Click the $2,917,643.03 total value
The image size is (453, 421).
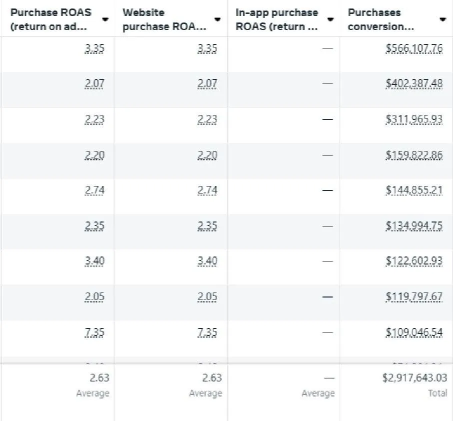[x=415, y=377]
